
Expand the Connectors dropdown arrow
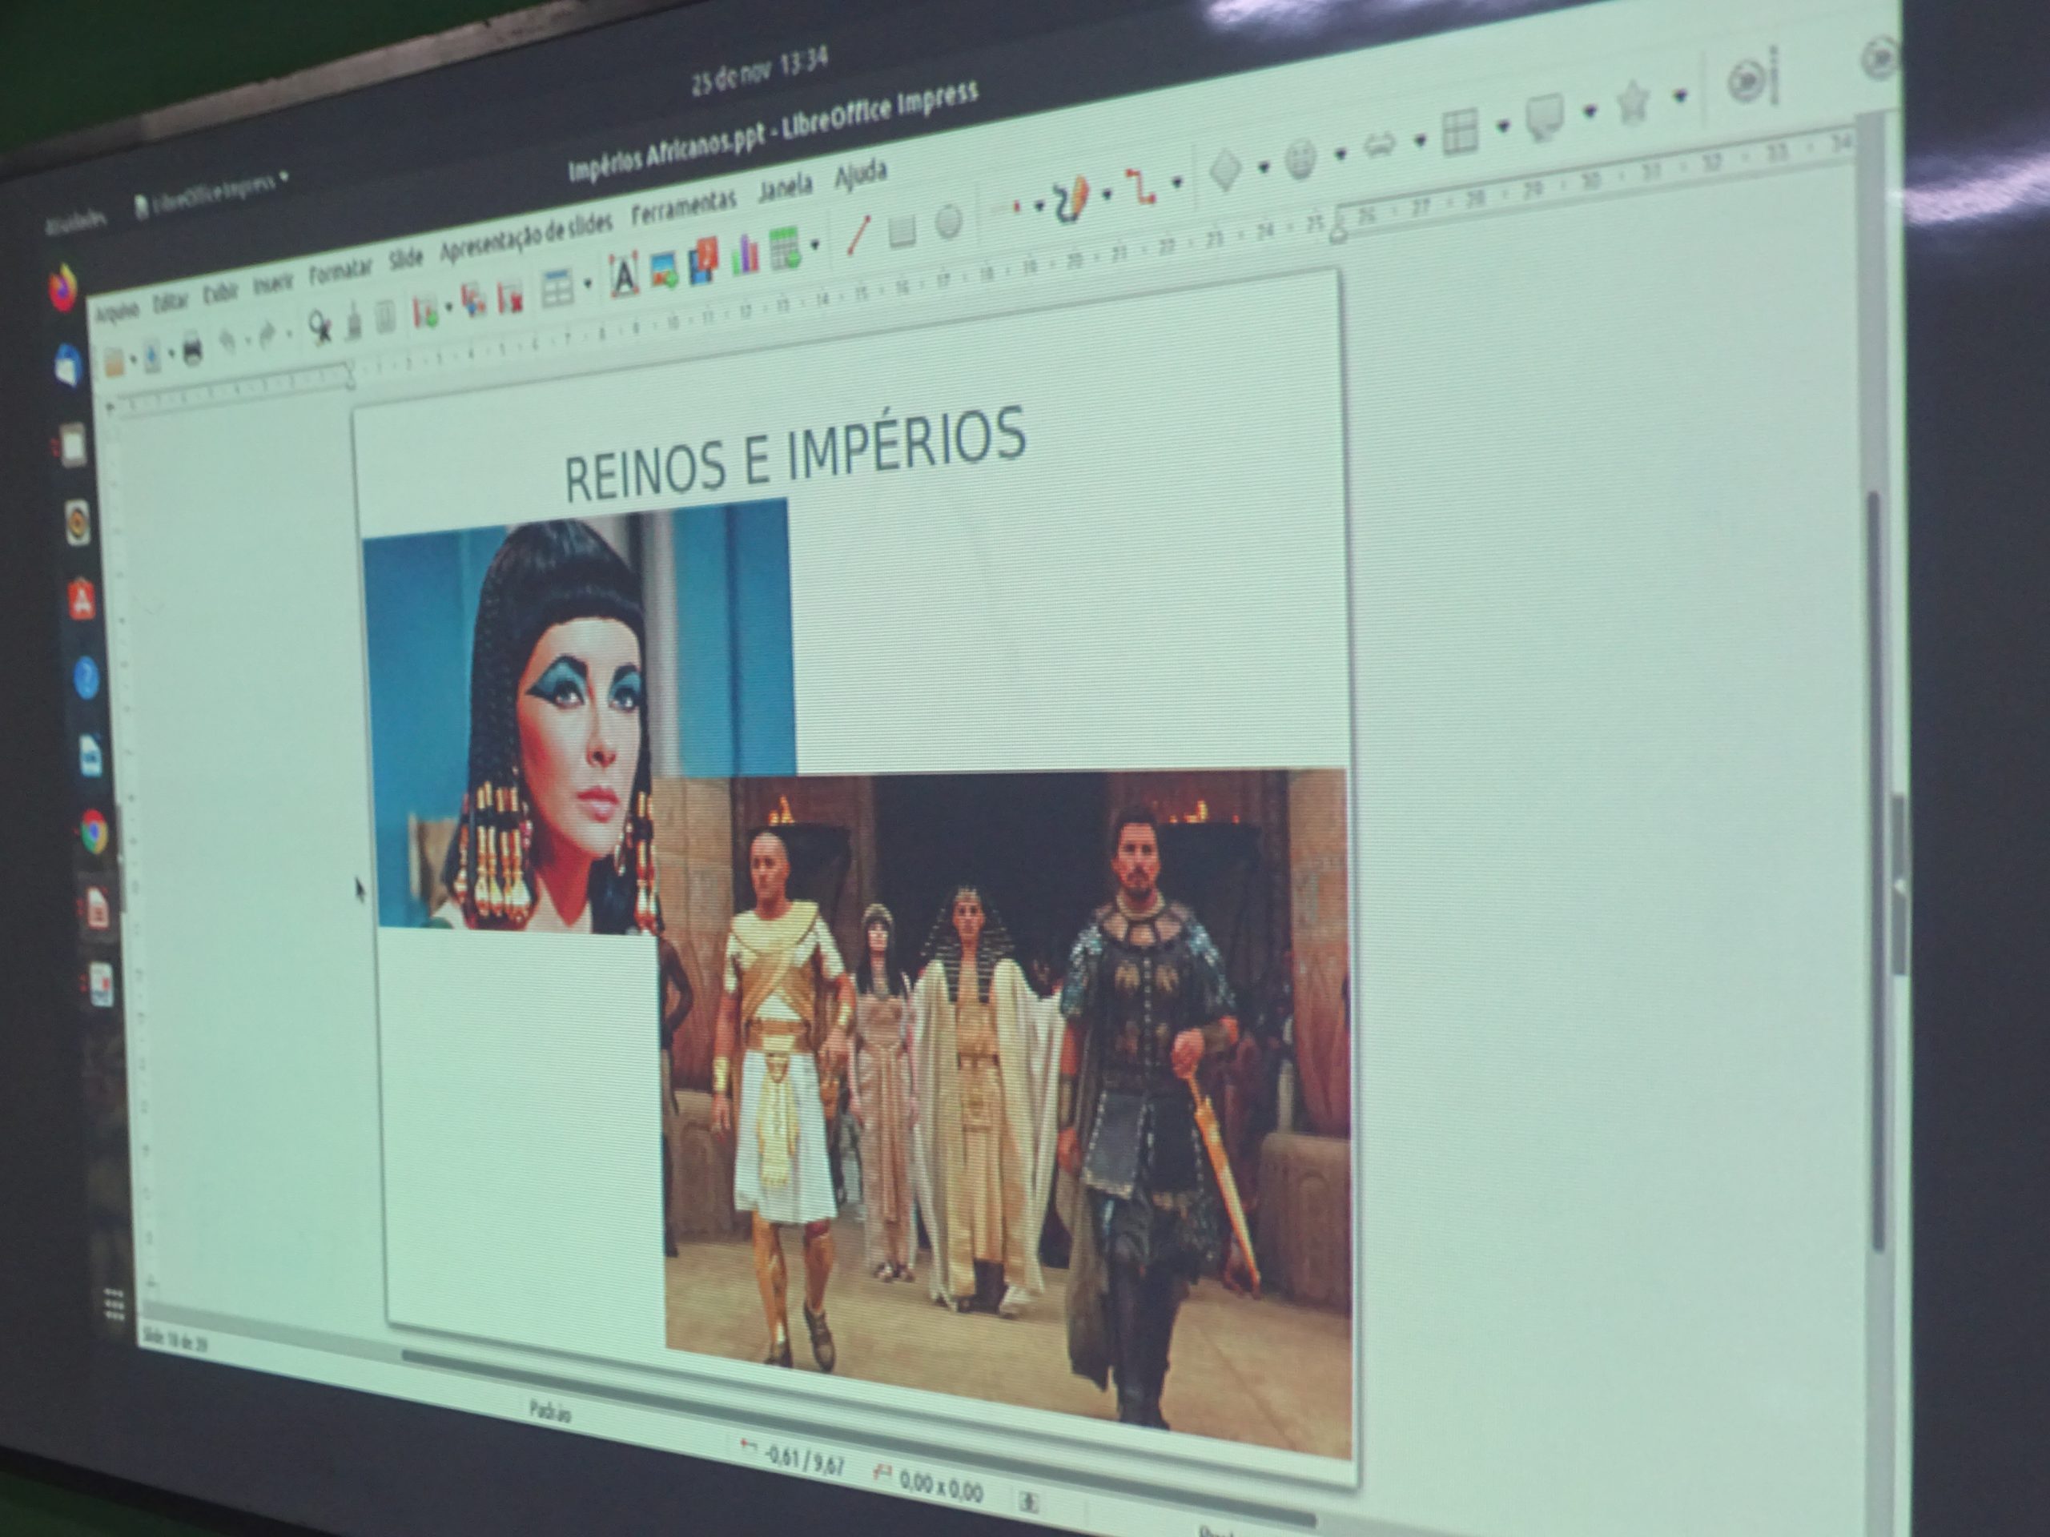[1177, 182]
